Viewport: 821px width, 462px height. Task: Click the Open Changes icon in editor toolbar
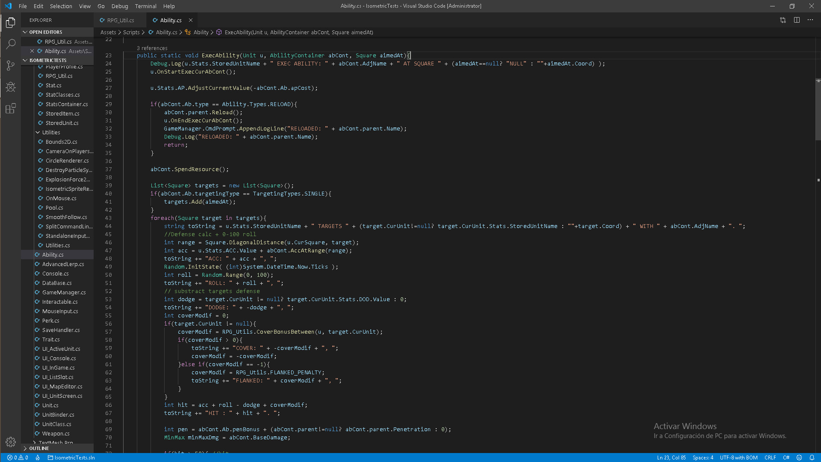click(783, 20)
